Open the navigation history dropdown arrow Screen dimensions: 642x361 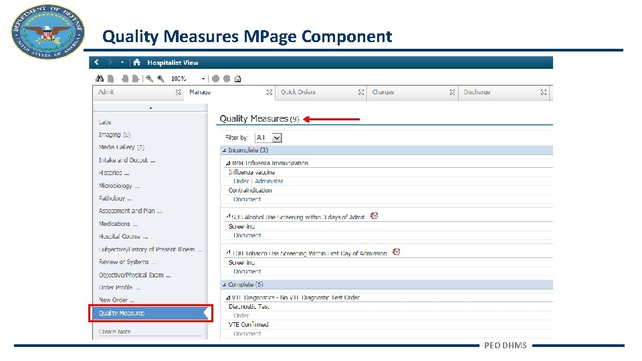(x=122, y=63)
